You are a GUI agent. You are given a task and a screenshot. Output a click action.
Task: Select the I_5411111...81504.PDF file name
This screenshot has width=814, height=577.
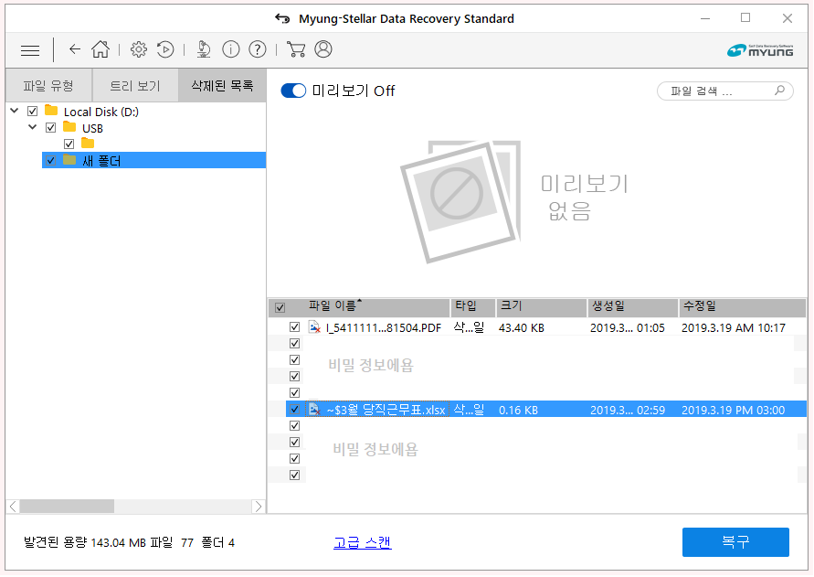coord(384,328)
